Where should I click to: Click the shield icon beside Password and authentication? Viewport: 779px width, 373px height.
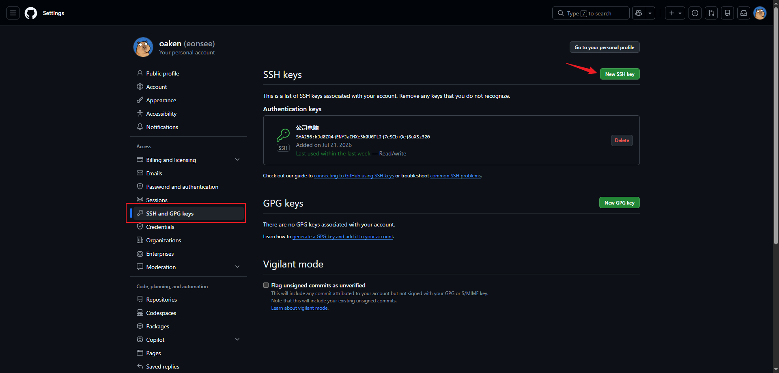click(140, 186)
